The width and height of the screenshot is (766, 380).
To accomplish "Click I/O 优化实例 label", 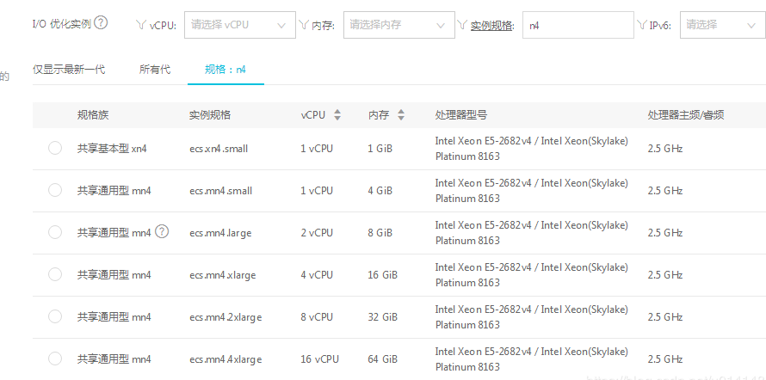I will 62,24.
